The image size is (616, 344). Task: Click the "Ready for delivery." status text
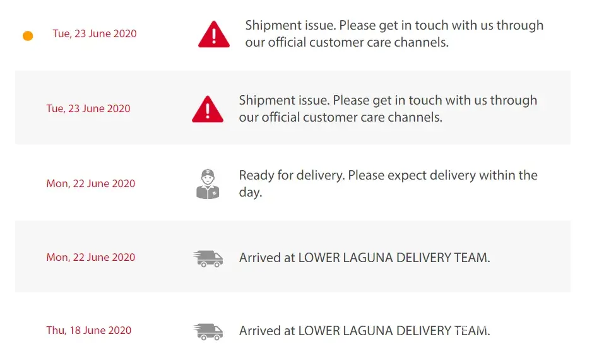pos(292,175)
